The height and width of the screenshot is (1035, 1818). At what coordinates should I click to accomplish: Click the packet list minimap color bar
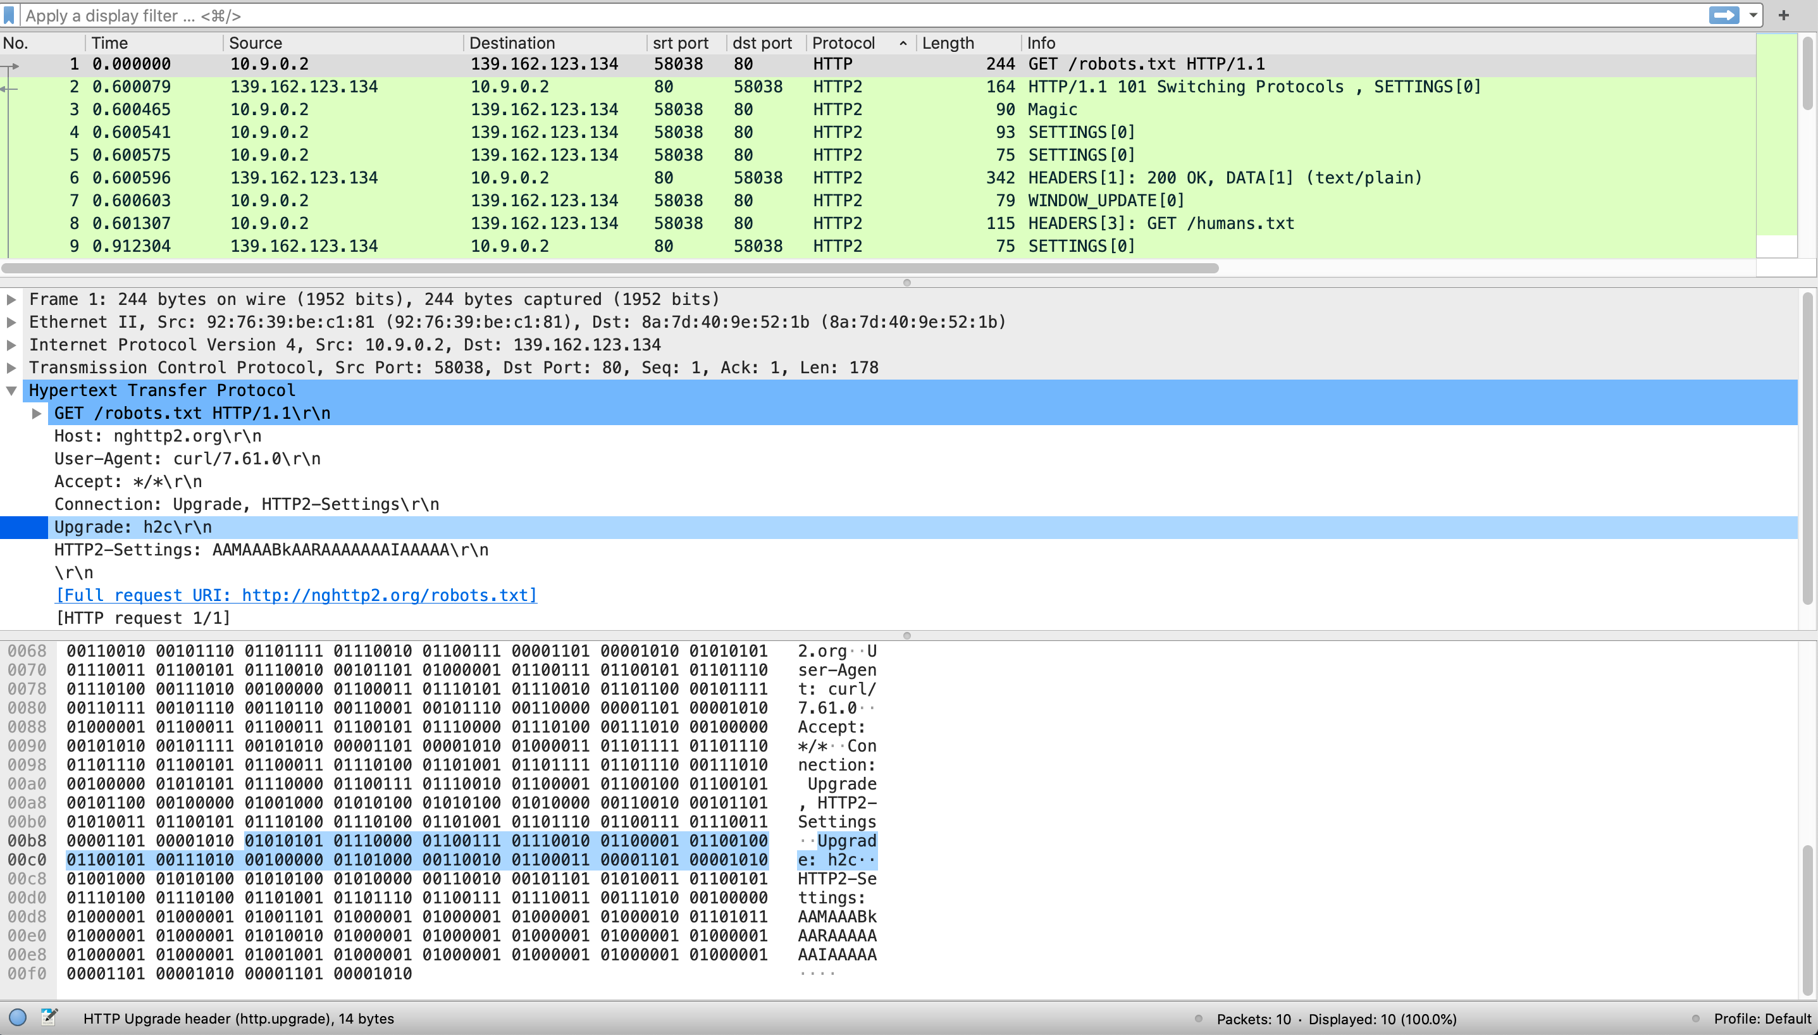pyautogui.click(x=1776, y=135)
